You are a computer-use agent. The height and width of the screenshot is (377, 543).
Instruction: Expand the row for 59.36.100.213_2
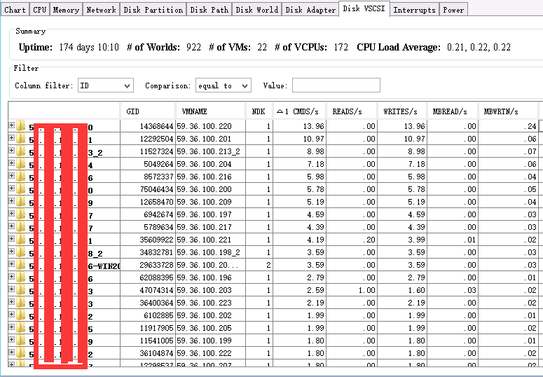click(x=11, y=151)
